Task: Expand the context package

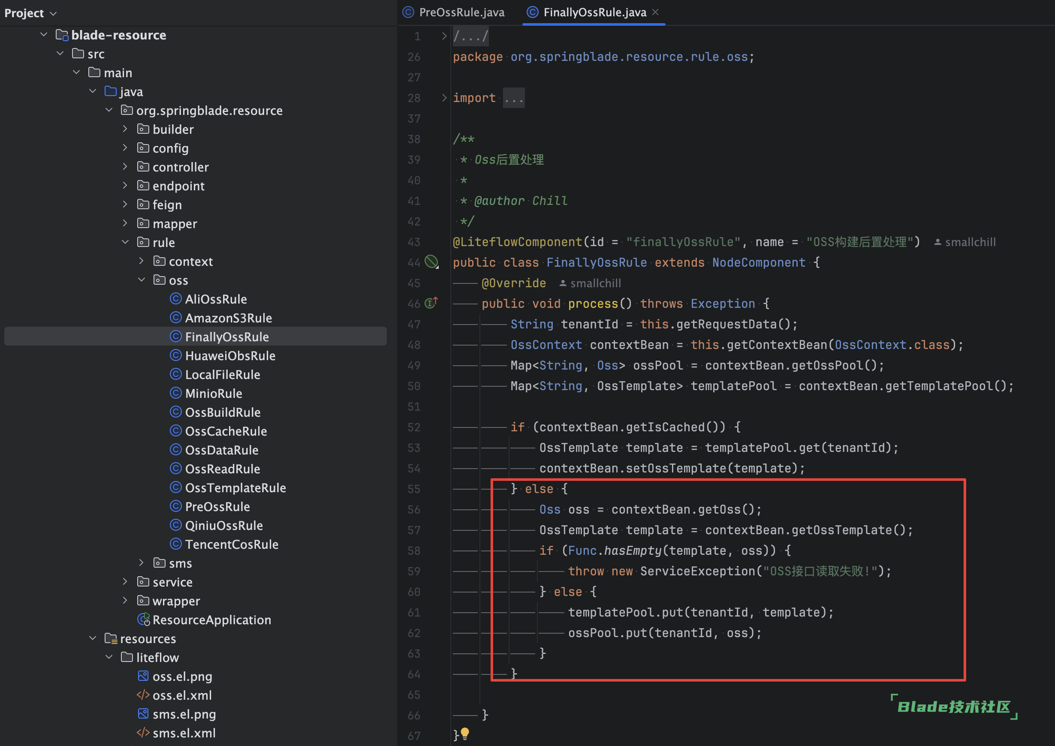Action: click(142, 261)
